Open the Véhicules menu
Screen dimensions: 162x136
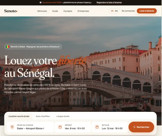42,11
